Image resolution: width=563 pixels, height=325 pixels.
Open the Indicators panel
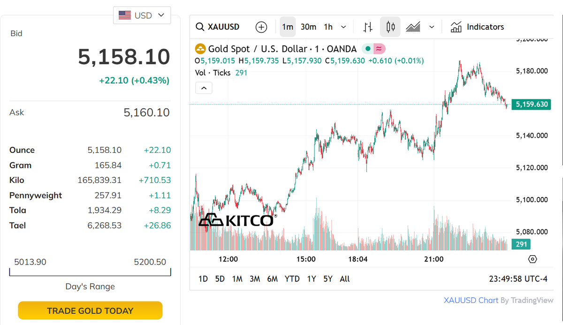click(477, 27)
